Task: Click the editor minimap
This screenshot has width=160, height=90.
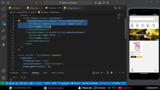Action: pos(121,16)
